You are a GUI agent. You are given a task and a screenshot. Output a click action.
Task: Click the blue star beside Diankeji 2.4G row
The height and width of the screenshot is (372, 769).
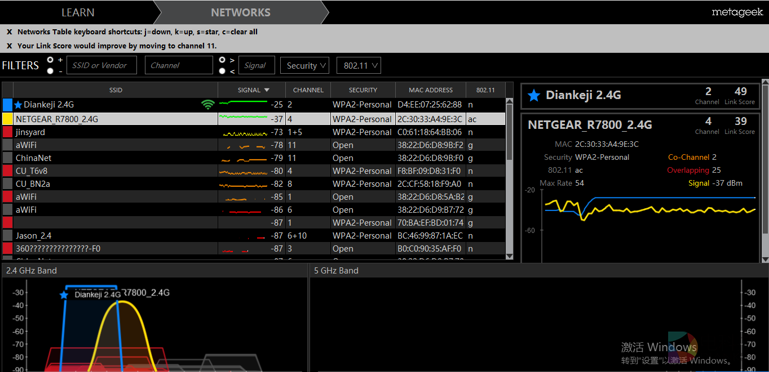tap(18, 105)
